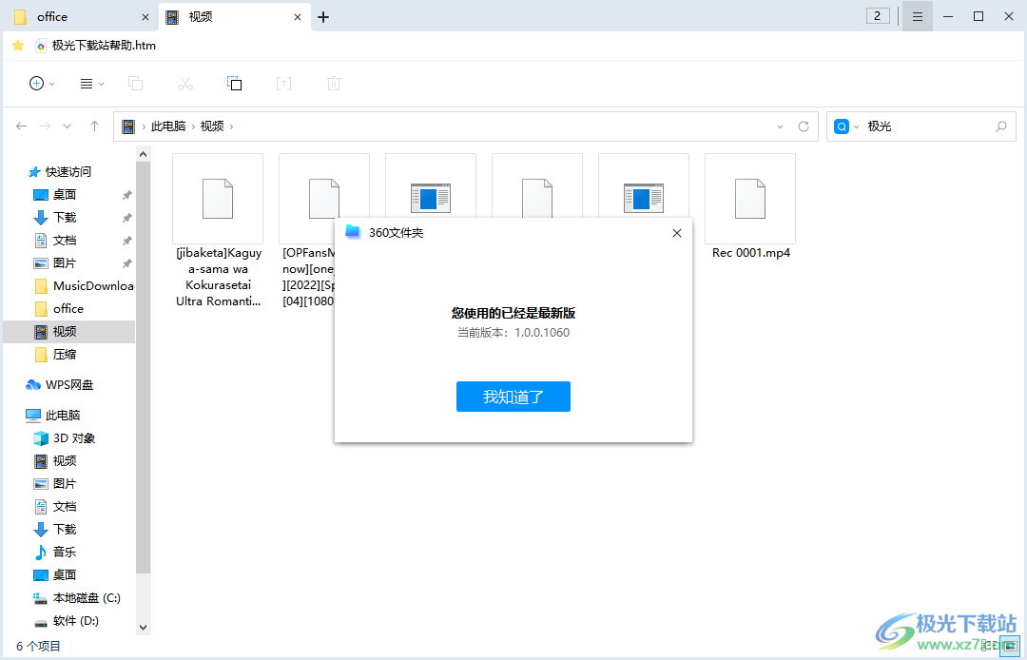
Task: Go up one folder level
Action: 94,126
